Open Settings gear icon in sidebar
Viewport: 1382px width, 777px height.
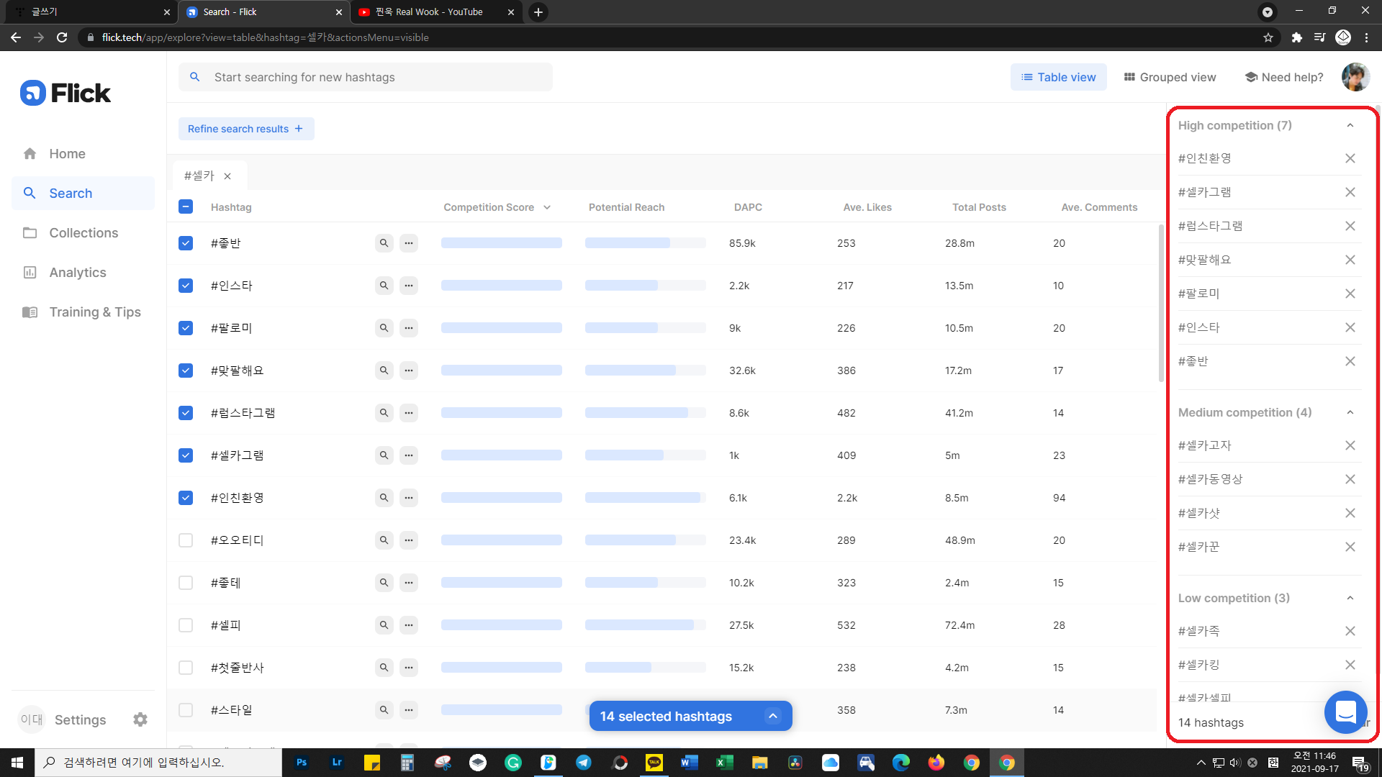tap(140, 719)
